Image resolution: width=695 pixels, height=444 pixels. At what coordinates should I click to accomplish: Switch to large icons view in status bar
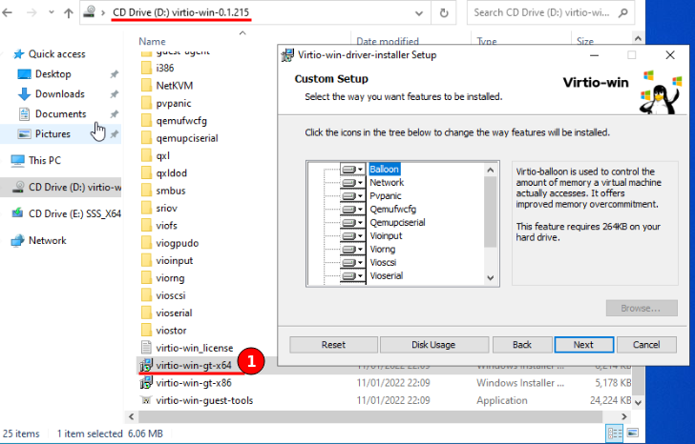click(x=633, y=433)
